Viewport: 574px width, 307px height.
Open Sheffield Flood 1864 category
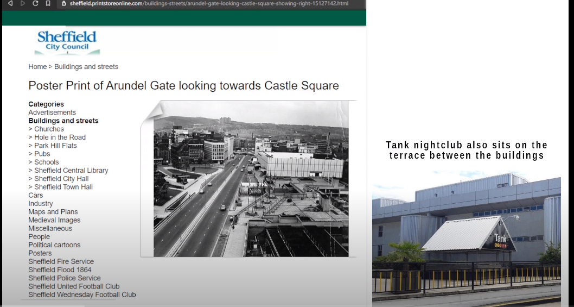60,270
